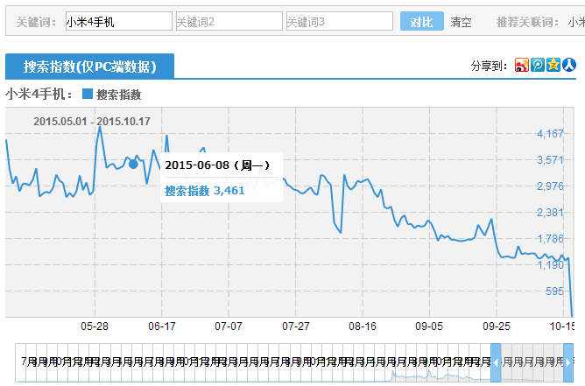Click the 08-16 date axis label
The height and width of the screenshot is (386, 585).
coord(363,326)
